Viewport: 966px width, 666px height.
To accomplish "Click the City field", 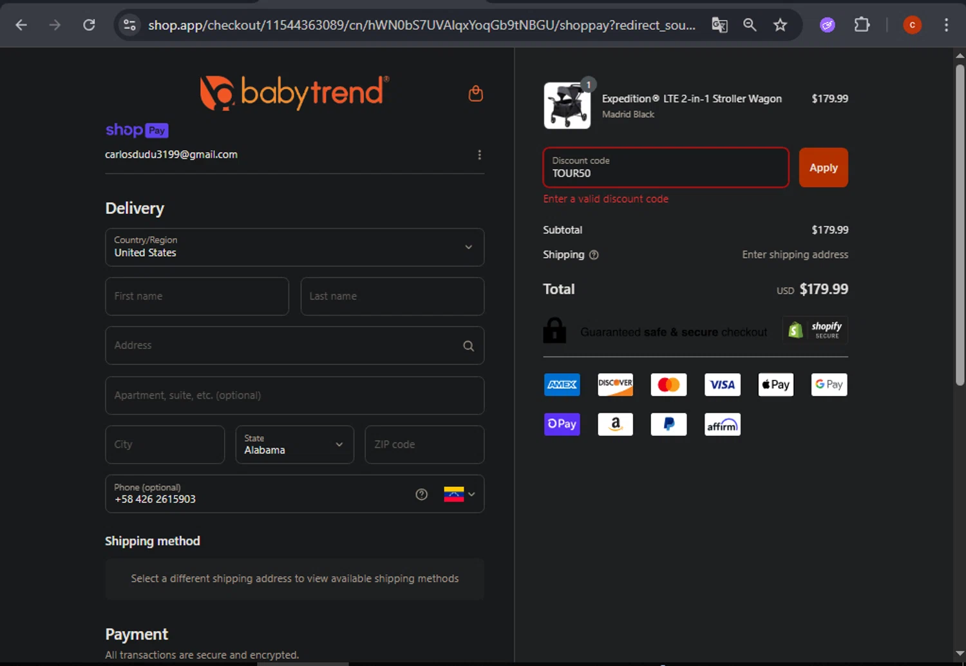I will click(165, 444).
